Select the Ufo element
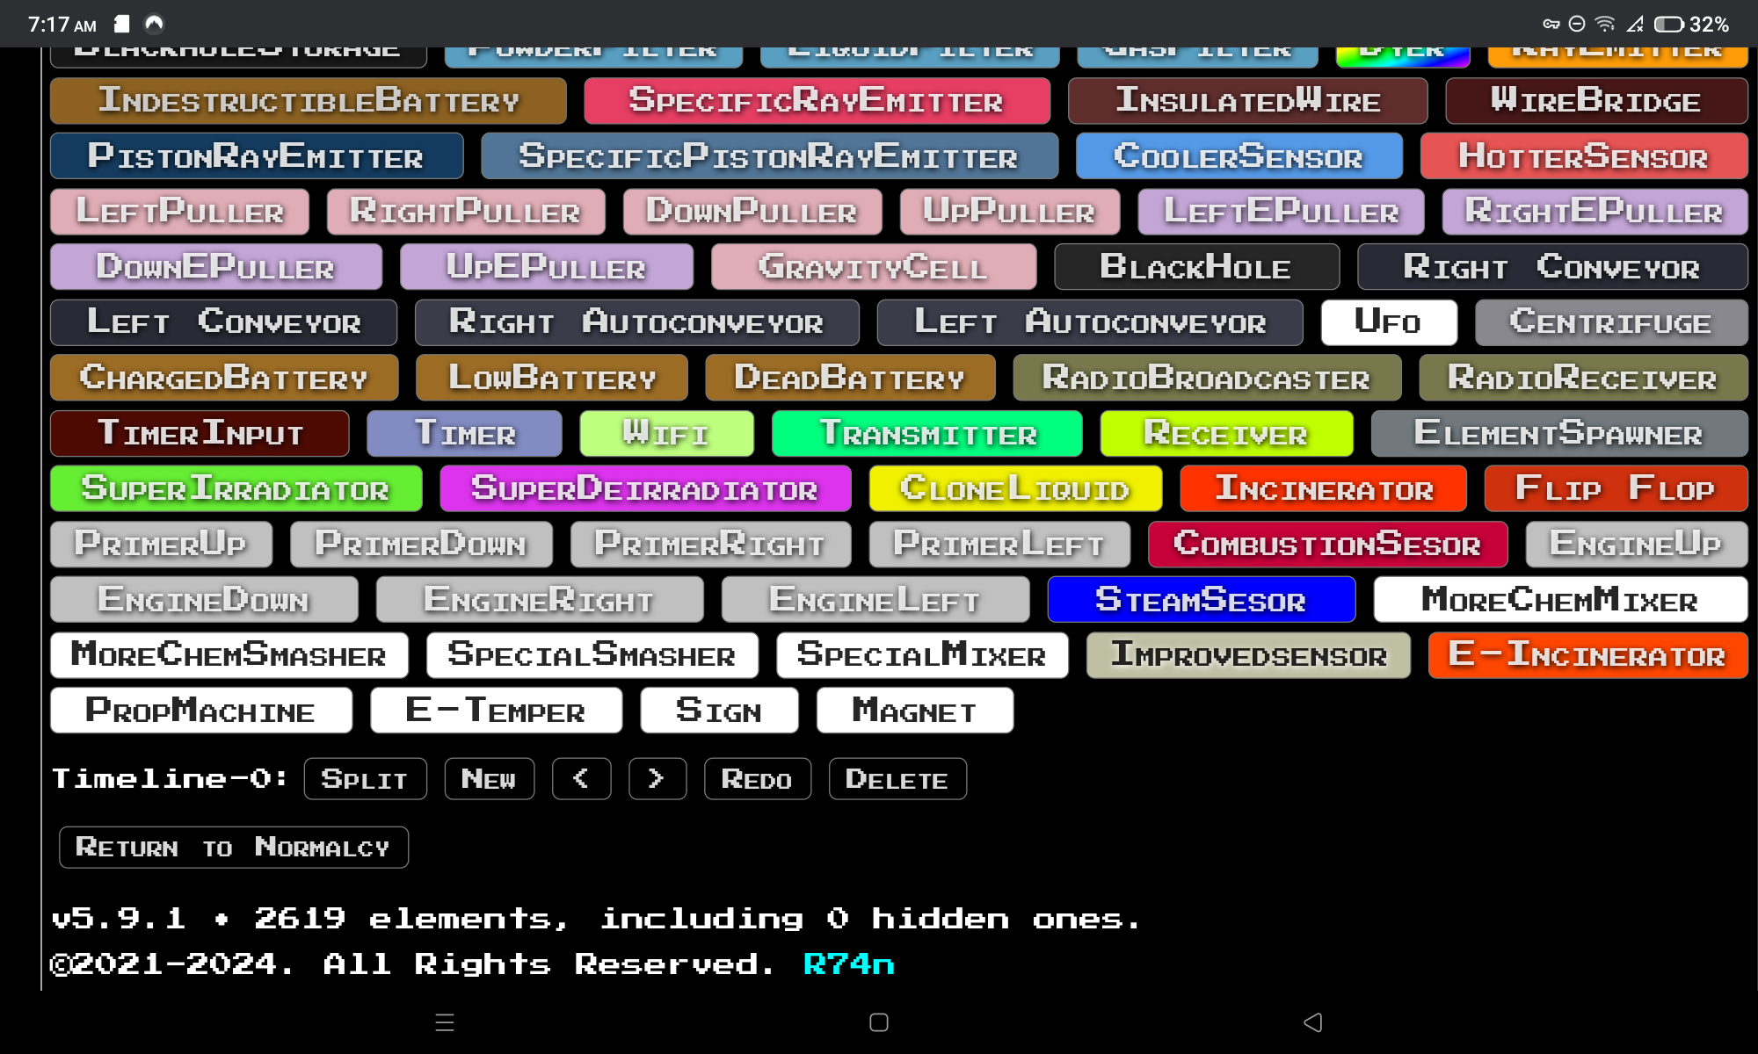The image size is (1758, 1054). coord(1388,322)
